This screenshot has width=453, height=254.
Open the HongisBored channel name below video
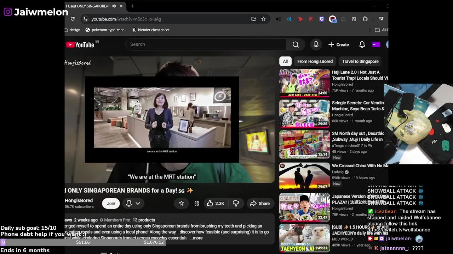tap(79, 200)
